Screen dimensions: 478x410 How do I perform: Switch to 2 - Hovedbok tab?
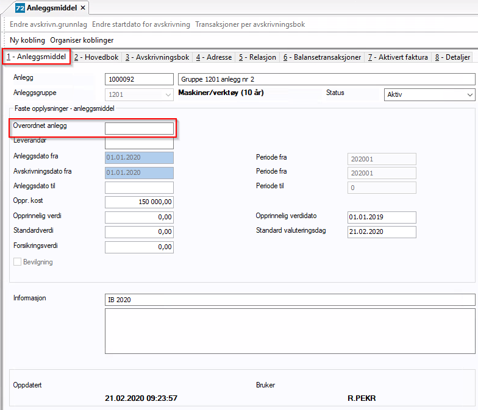click(96, 57)
